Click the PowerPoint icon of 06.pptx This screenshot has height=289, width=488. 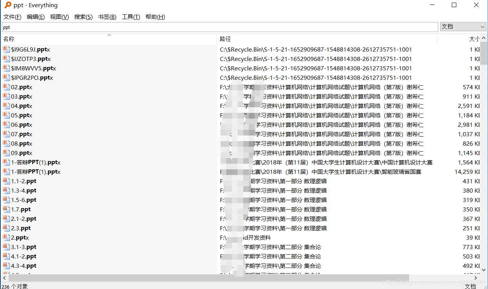(x=6, y=125)
